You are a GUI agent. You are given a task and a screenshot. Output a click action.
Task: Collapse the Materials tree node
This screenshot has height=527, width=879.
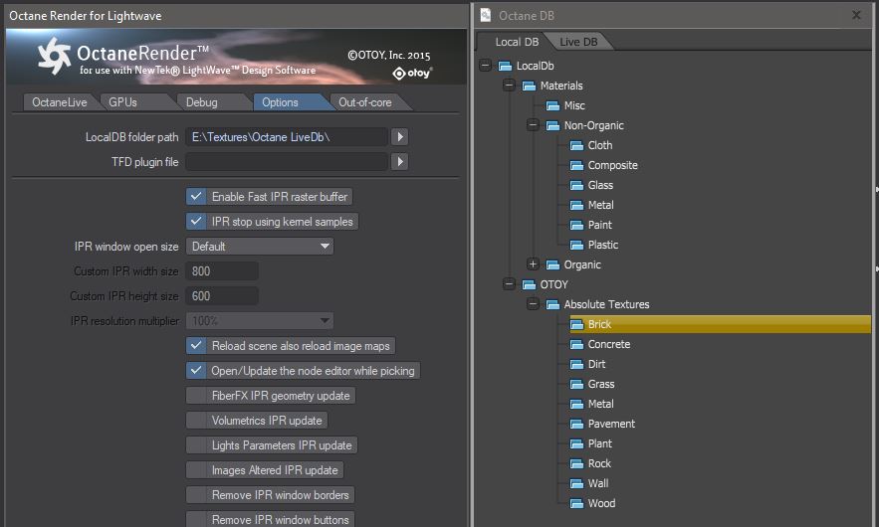pyautogui.click(x=509, y=86)
